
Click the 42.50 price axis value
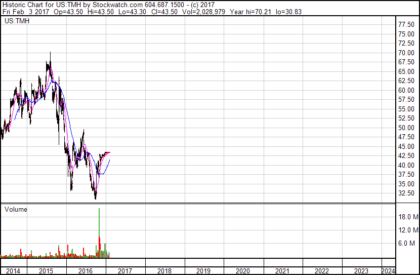(406, 155)
